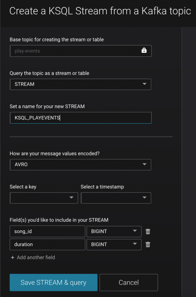196x297 pixels.
Task: Click the song_id field name input
Action: 47,231
